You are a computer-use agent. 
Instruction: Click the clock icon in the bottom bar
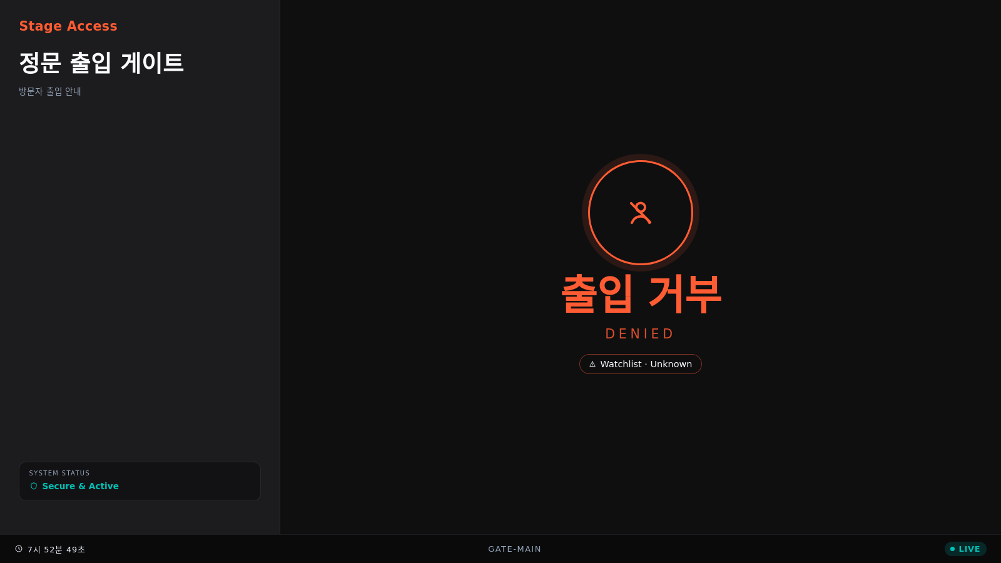coord(19,549)
